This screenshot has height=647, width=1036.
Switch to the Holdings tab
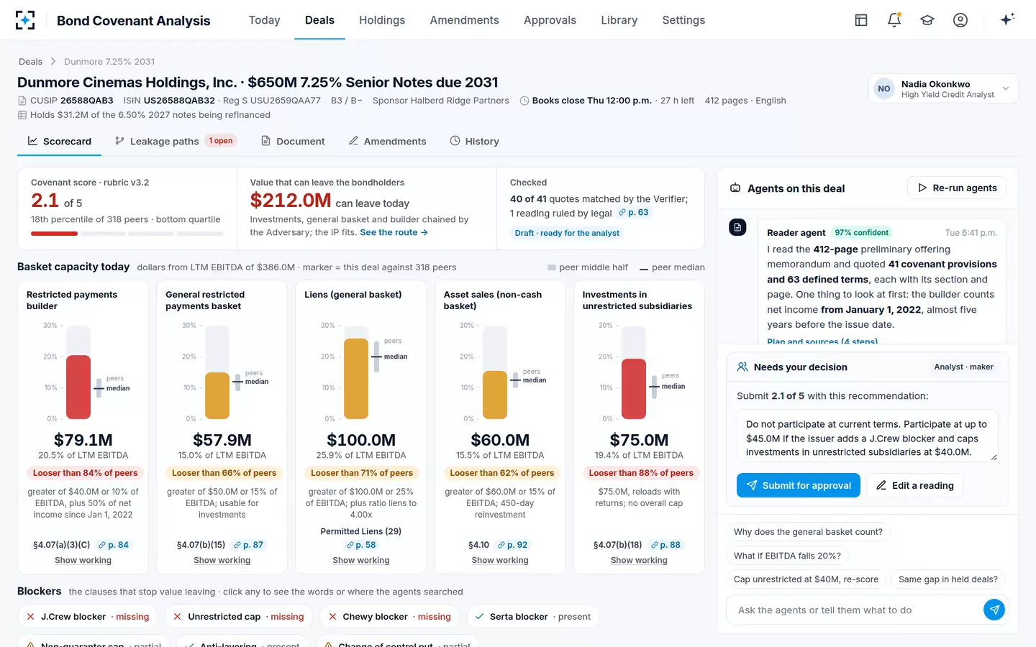tap(382, 20)
